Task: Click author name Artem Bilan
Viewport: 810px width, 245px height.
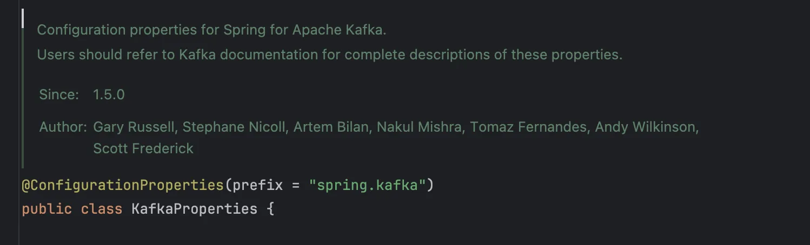Action: coord(327,127)
